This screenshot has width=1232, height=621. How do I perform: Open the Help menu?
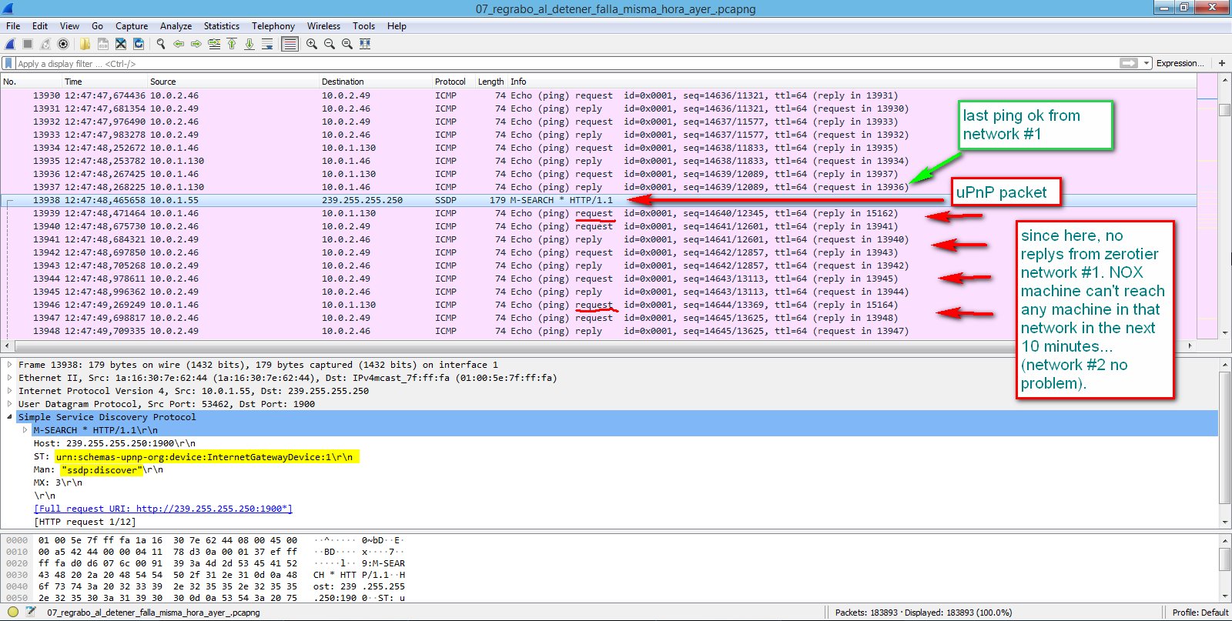(397, 25)
